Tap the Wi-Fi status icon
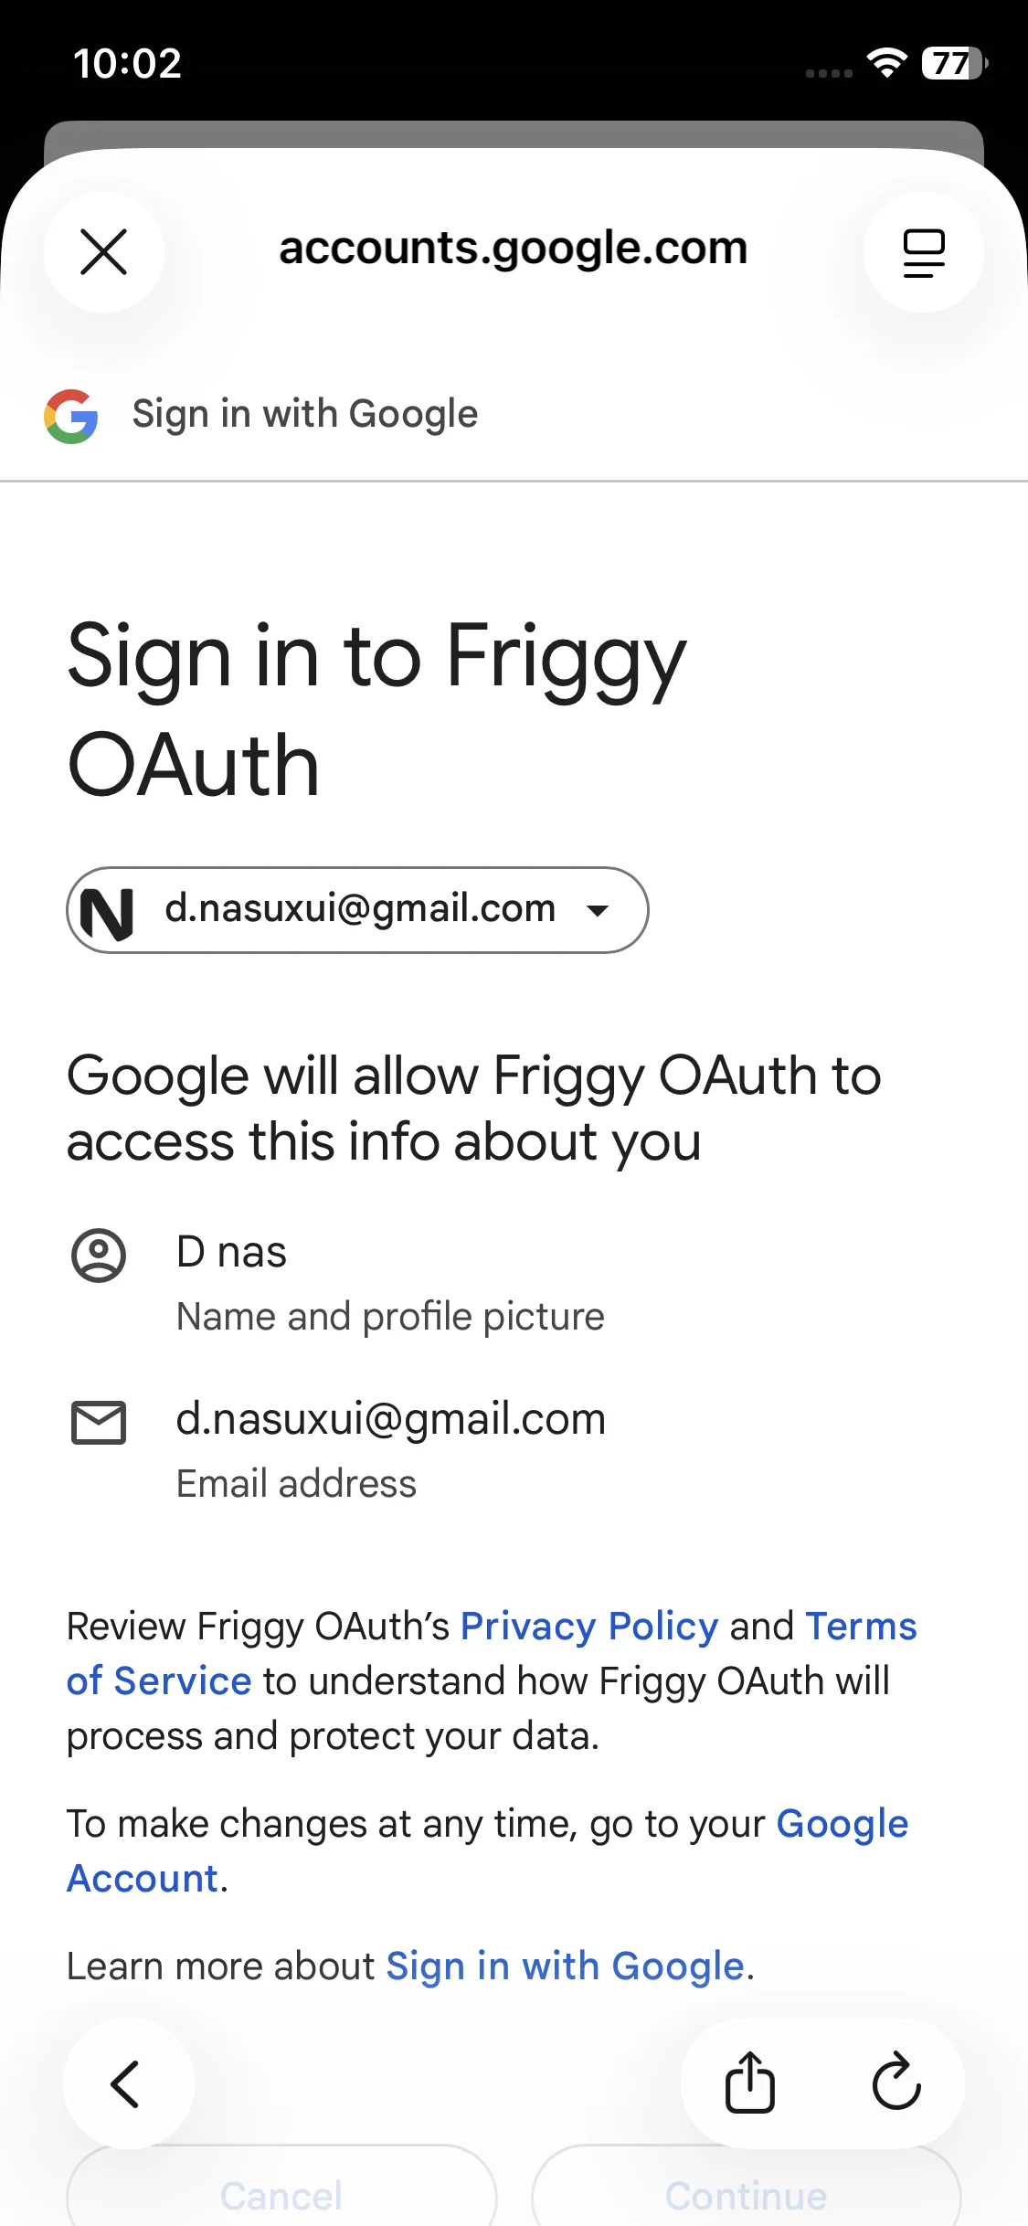Screen dimensions: 1028x2226 tap(885, 63)
